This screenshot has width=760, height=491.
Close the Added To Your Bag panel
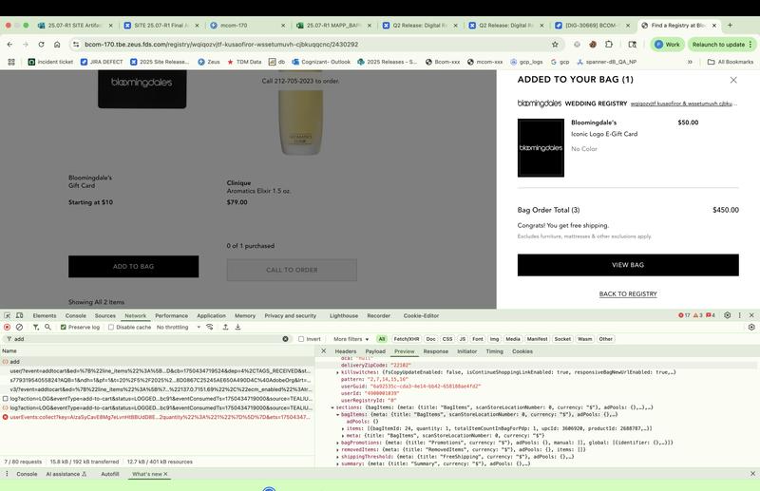pyautogui.click(x=733, y=80)
